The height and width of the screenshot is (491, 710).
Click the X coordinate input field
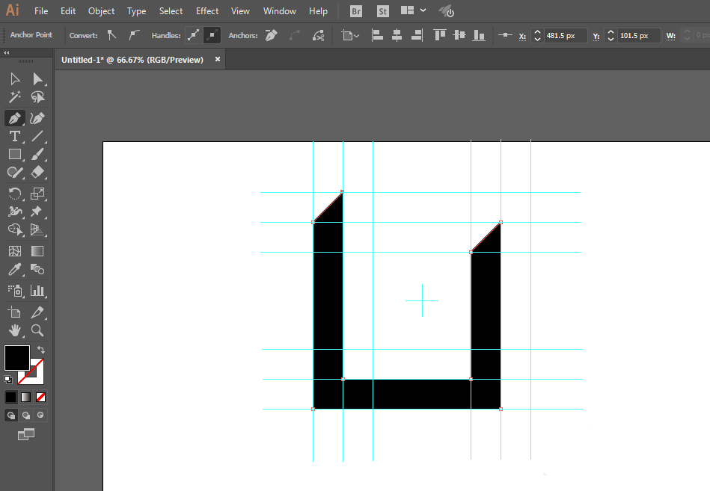click(x=565, y=35)
